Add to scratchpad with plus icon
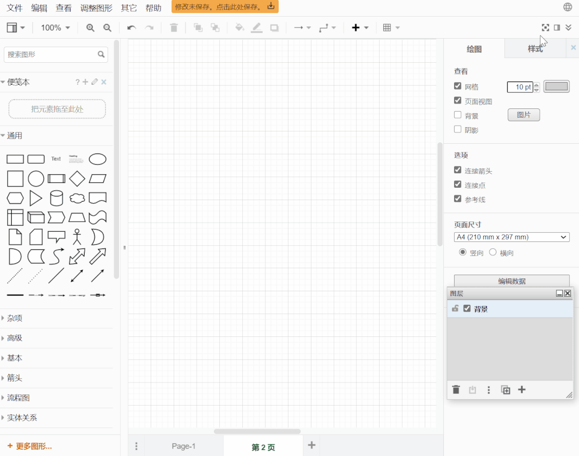Image resolution: width=579 pixels, height=456 pixels. (x=85, y=82)
